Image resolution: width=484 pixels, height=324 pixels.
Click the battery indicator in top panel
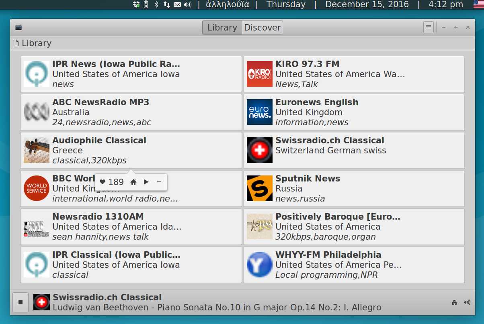pyautogui.click(x=146, y=4)
